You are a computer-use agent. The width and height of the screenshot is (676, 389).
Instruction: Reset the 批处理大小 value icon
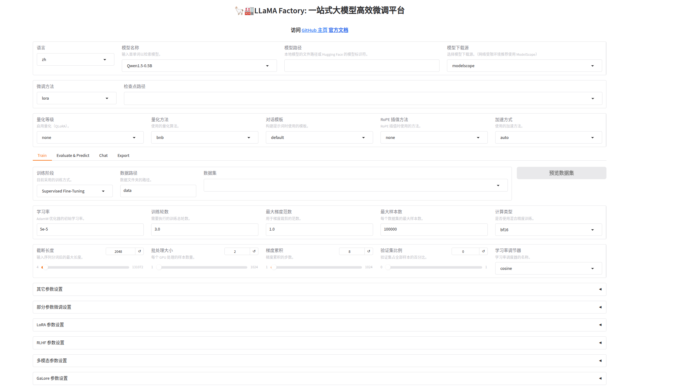[x=254, y=251]
